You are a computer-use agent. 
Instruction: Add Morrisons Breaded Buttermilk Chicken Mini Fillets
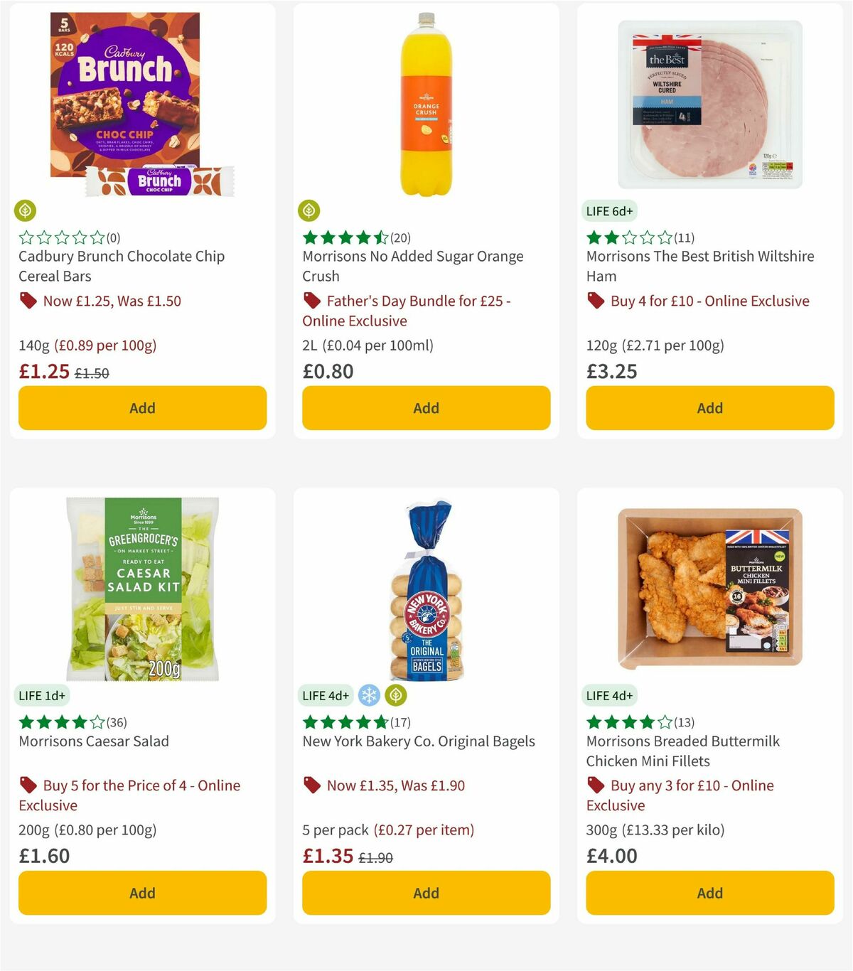(709, 893)
